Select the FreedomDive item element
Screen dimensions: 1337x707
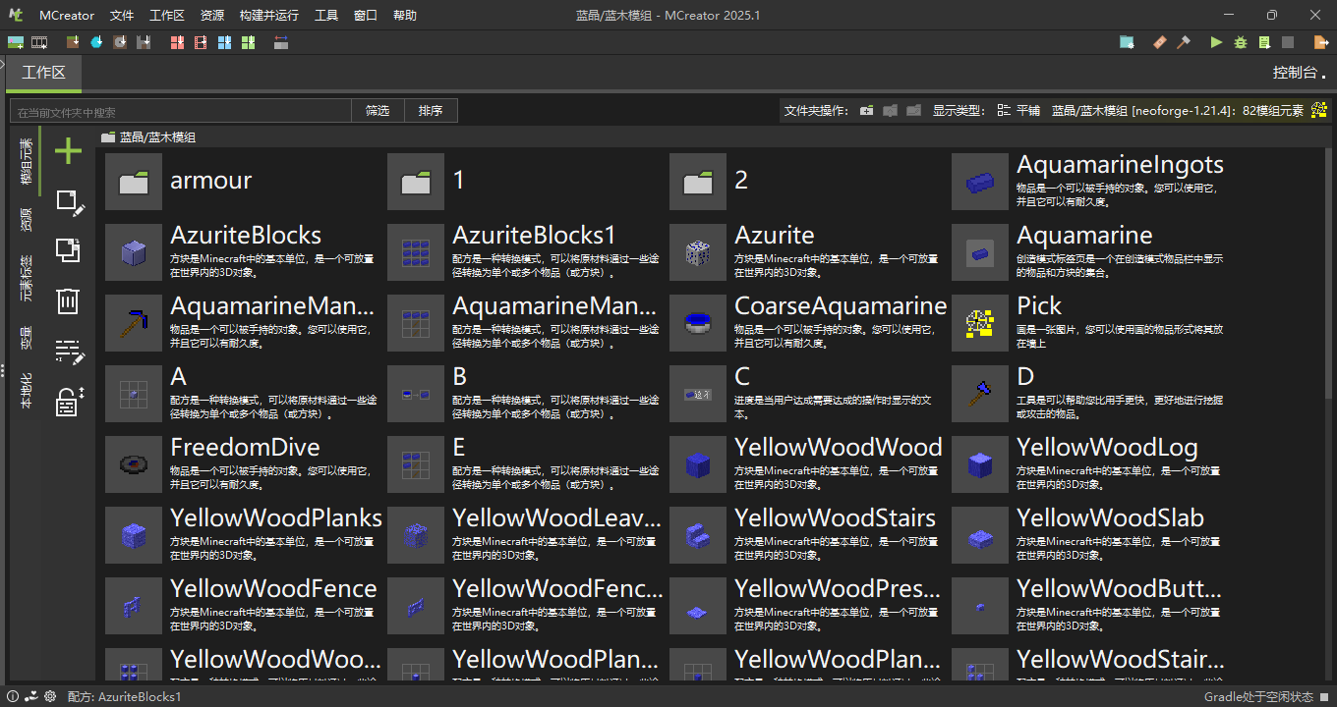point(246,464)
